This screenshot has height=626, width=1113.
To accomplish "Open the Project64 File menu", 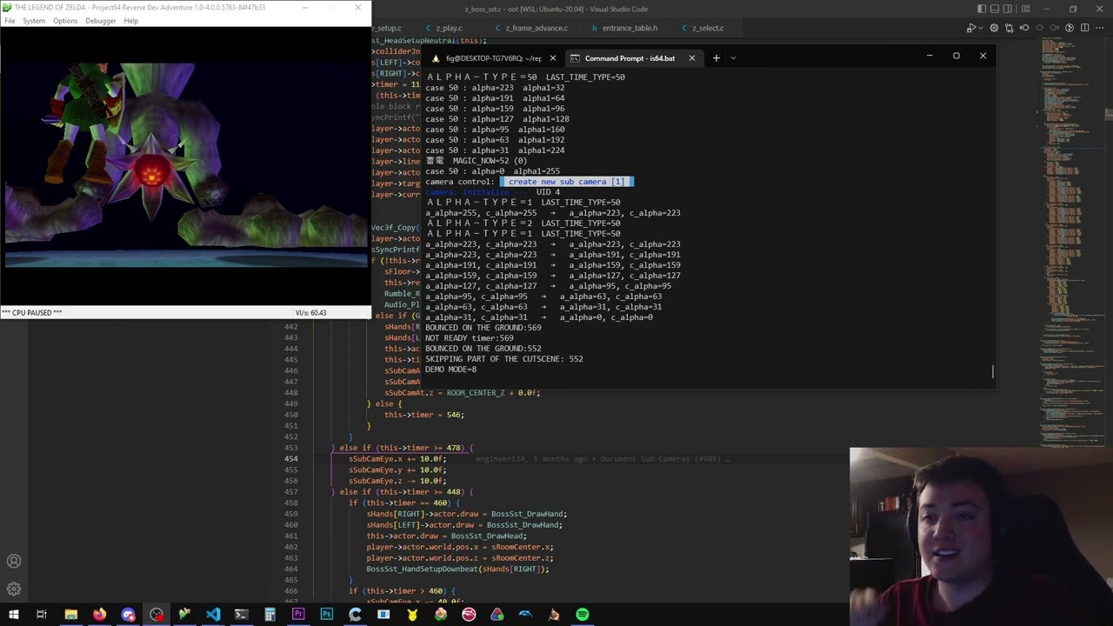I will click(10, 21).
